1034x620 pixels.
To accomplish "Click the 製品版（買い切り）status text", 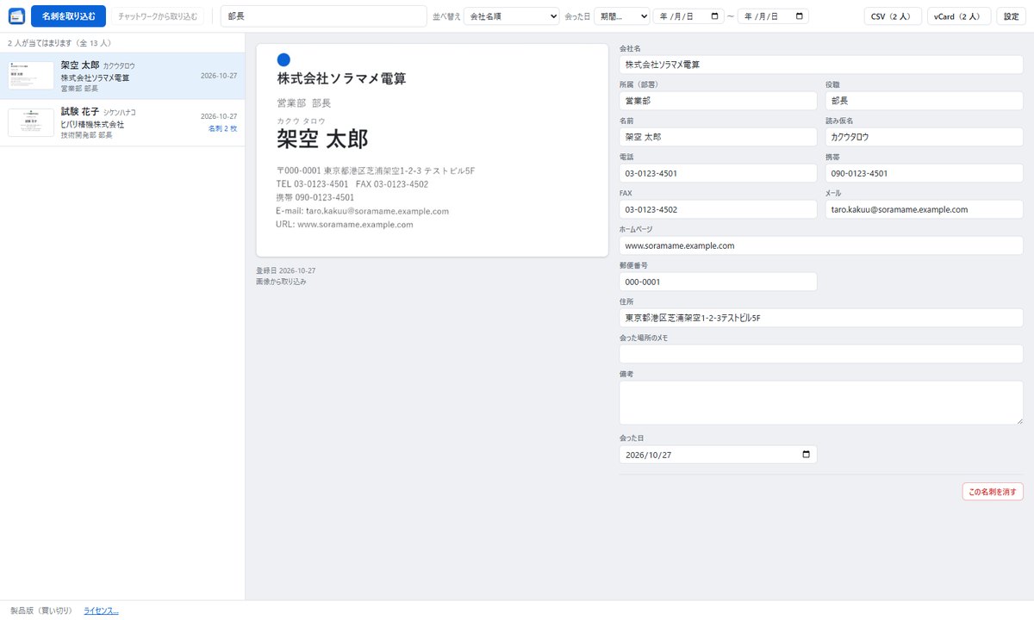I will tap(41, 611).
